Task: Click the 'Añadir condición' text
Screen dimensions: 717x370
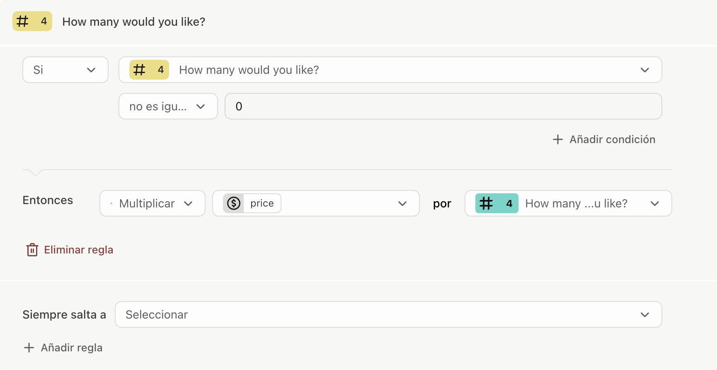Action: pyautogui.click(x=612, y=139)
